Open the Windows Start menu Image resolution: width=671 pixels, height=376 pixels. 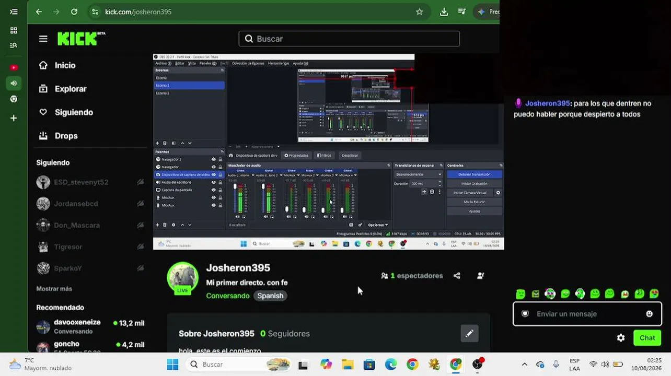coord(172,365)
